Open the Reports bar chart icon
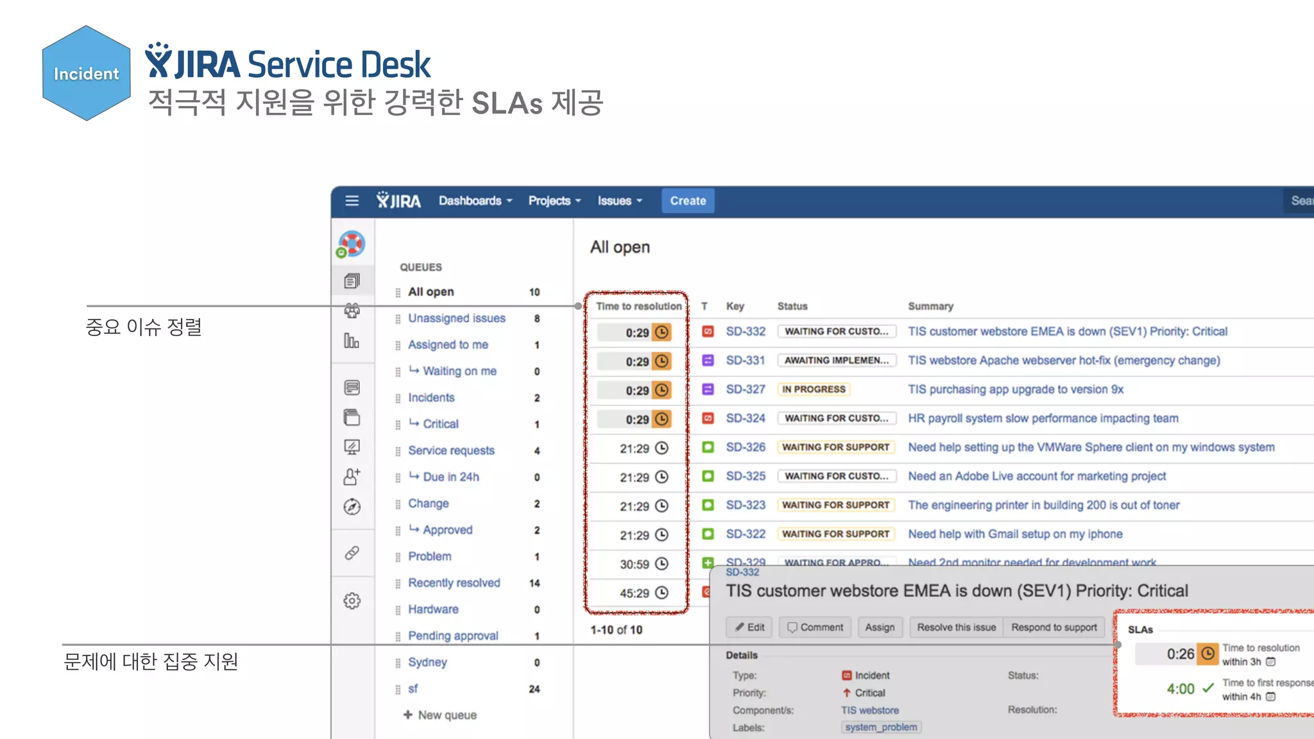 click(352, 341)
